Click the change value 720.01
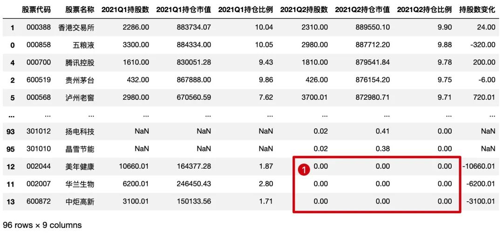 coord(484,97)
